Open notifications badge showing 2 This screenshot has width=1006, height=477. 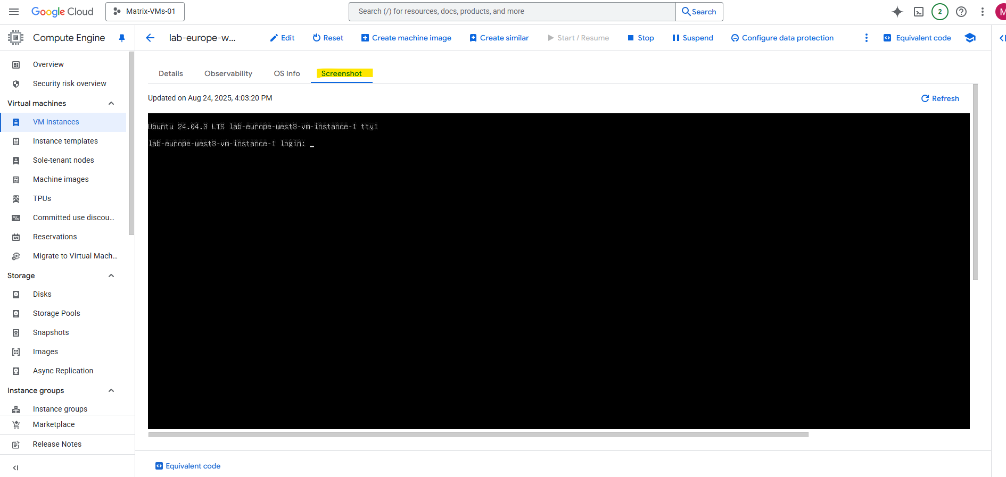pyautogui.click(x=940, y=11)
